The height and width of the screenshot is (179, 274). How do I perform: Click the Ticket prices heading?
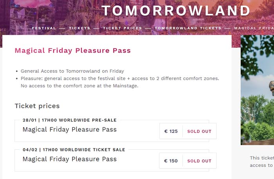coord(37,106)
